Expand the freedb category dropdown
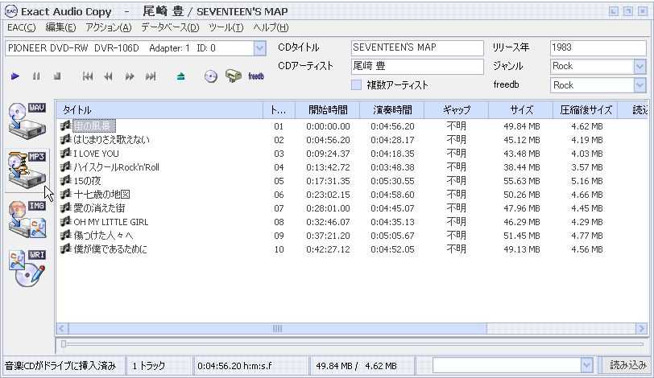This screenshot has height=378, width=654. click(x=640, y=85)
